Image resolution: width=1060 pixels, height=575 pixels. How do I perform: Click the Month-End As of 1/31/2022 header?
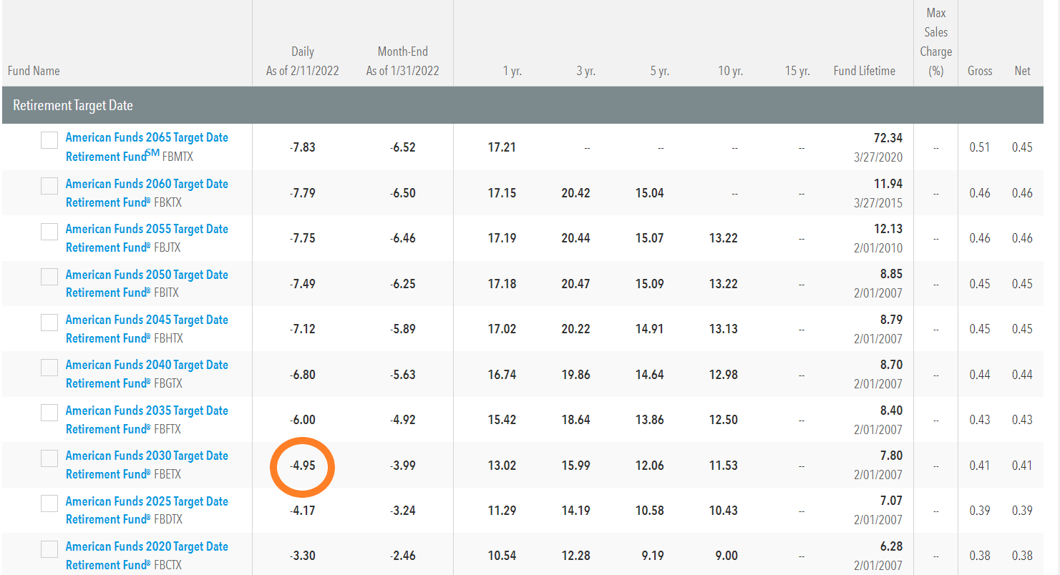(403, 61)
